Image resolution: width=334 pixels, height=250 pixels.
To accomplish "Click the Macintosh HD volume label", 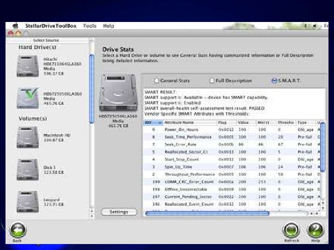I will pos(57,135).
